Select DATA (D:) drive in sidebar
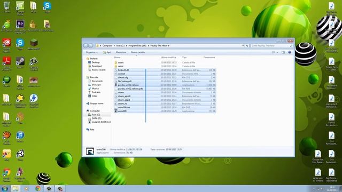342x192 pixels. pyautogui.click(x=95, y=118)
